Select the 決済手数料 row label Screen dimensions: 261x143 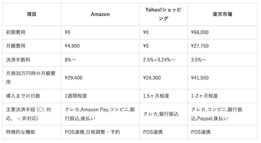click(18, 60)
